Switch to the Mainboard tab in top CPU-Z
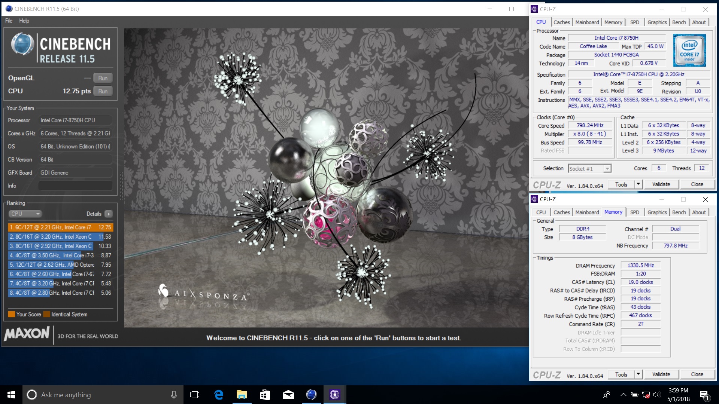This screenshot has width=719, height=404. point(587,22)
